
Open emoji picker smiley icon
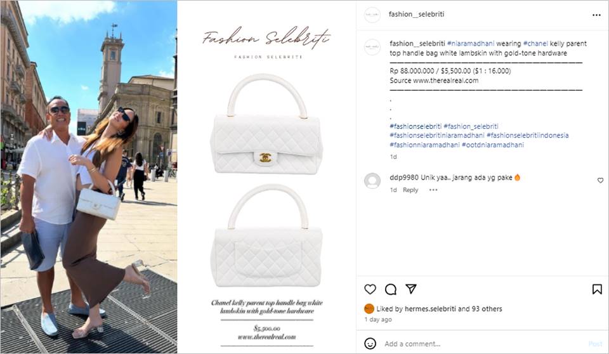tap(370, 343)
